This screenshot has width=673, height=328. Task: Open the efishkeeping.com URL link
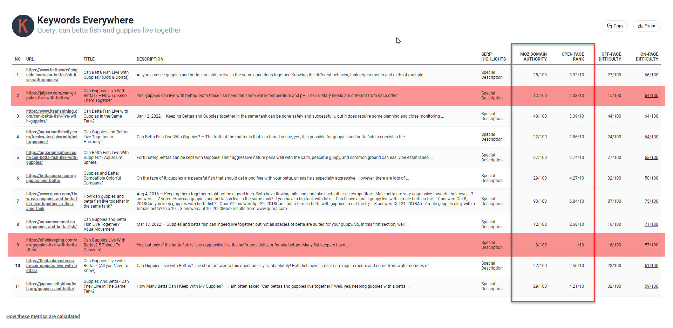click(x=52, y=245)
